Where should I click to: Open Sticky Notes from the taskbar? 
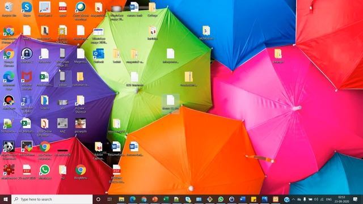pyautogui.click(x=254, y=199)
